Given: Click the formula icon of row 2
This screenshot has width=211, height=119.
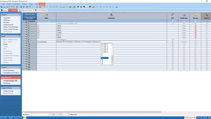Looking at the screenshot, I should click(x=26, y=26).
